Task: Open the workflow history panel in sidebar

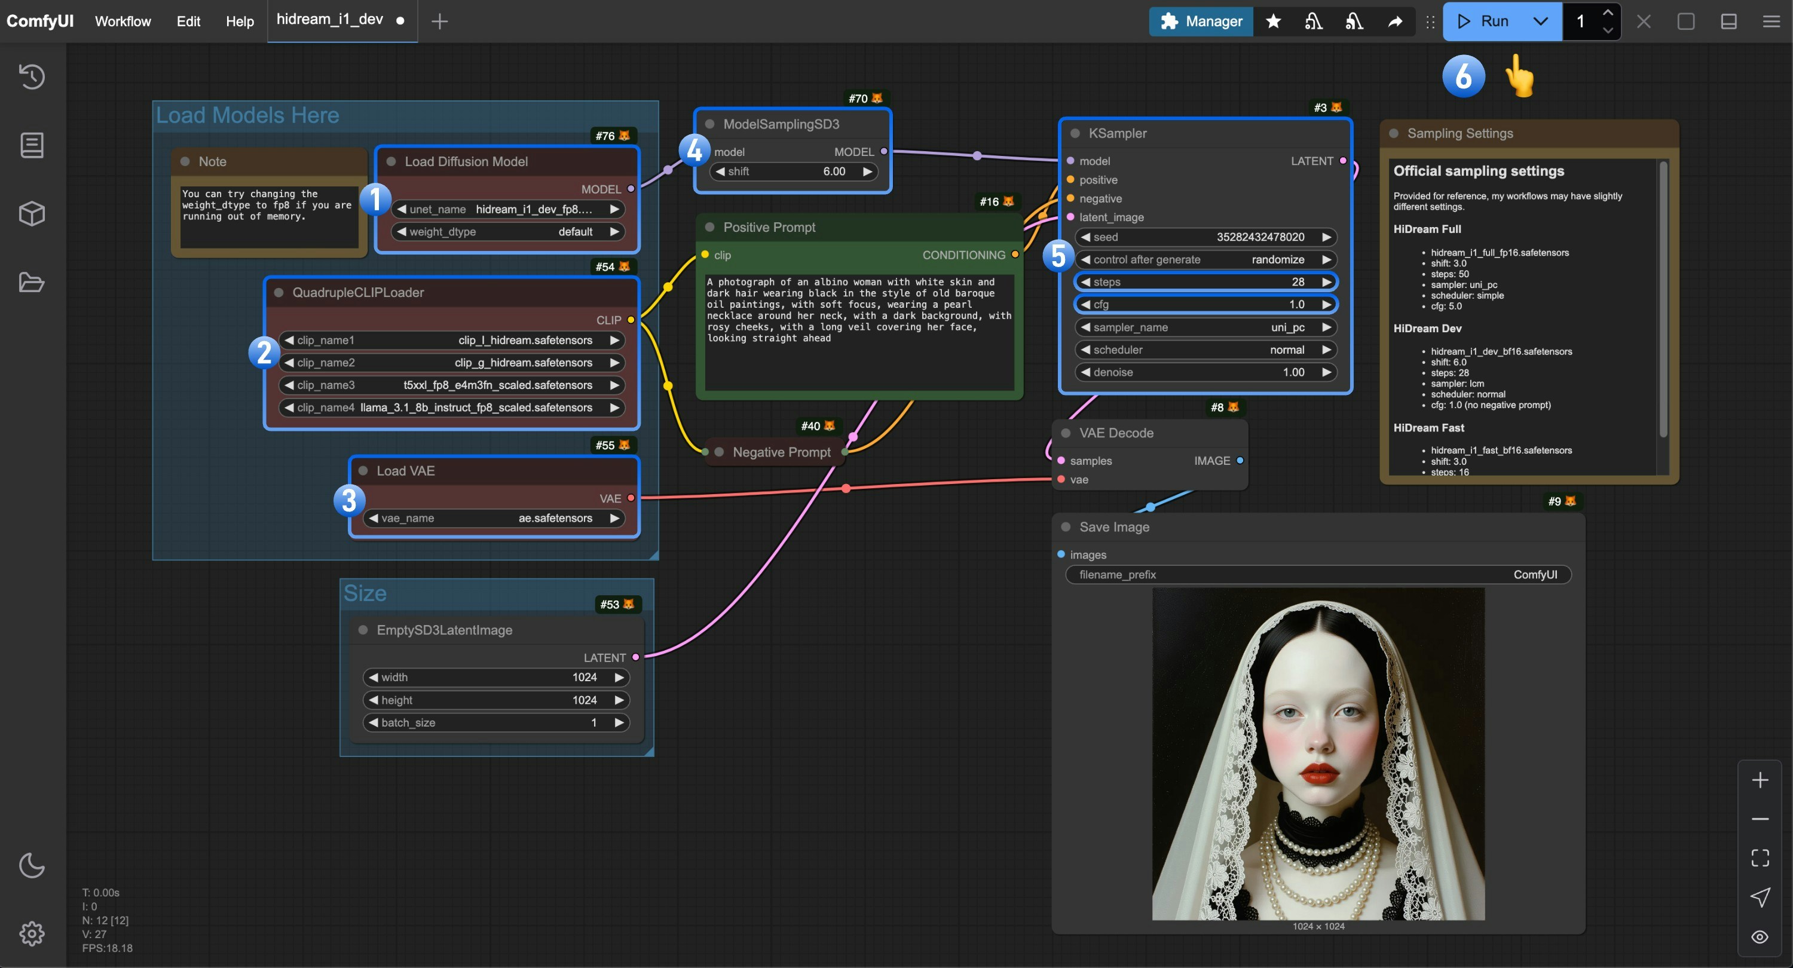Action: [32, 76]
